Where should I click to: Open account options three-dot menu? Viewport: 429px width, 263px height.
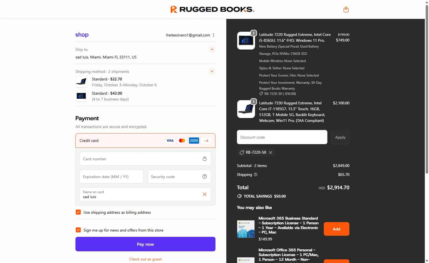(214, 35)
